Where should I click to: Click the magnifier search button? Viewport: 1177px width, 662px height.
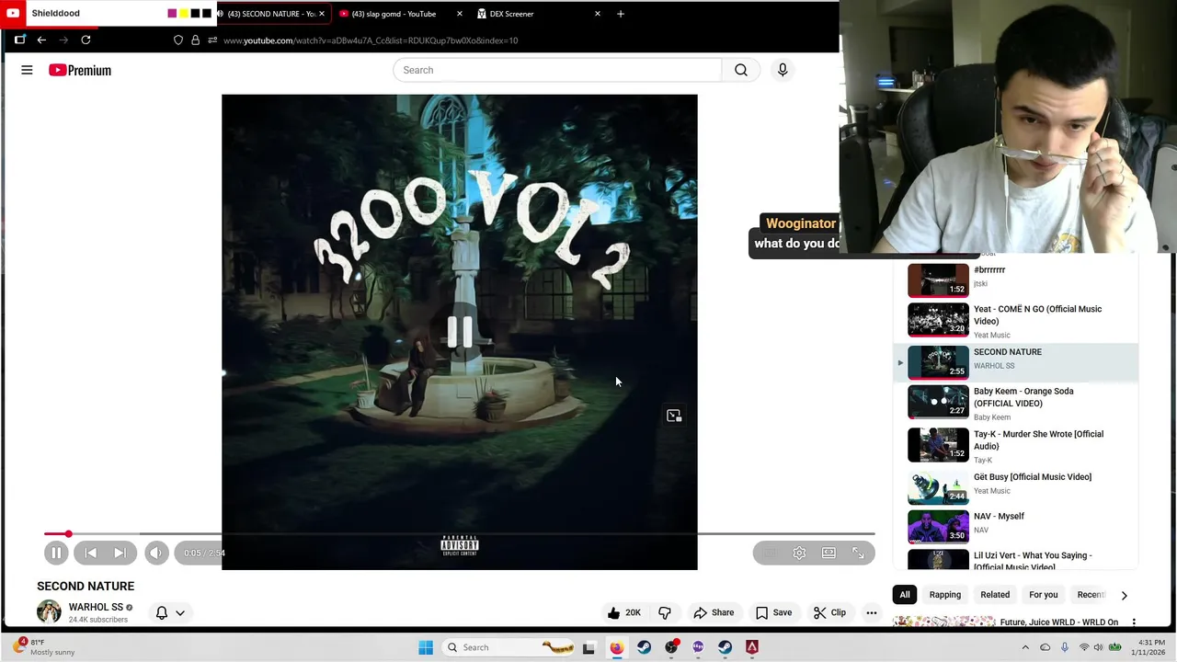(741, 70)
